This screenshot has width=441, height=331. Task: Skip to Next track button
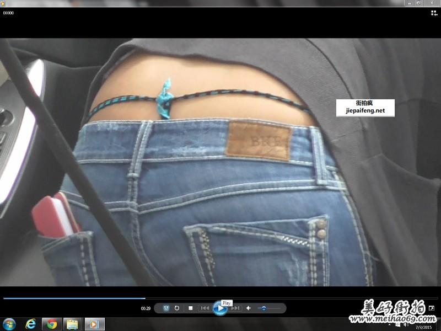click(x=236, y=308)
